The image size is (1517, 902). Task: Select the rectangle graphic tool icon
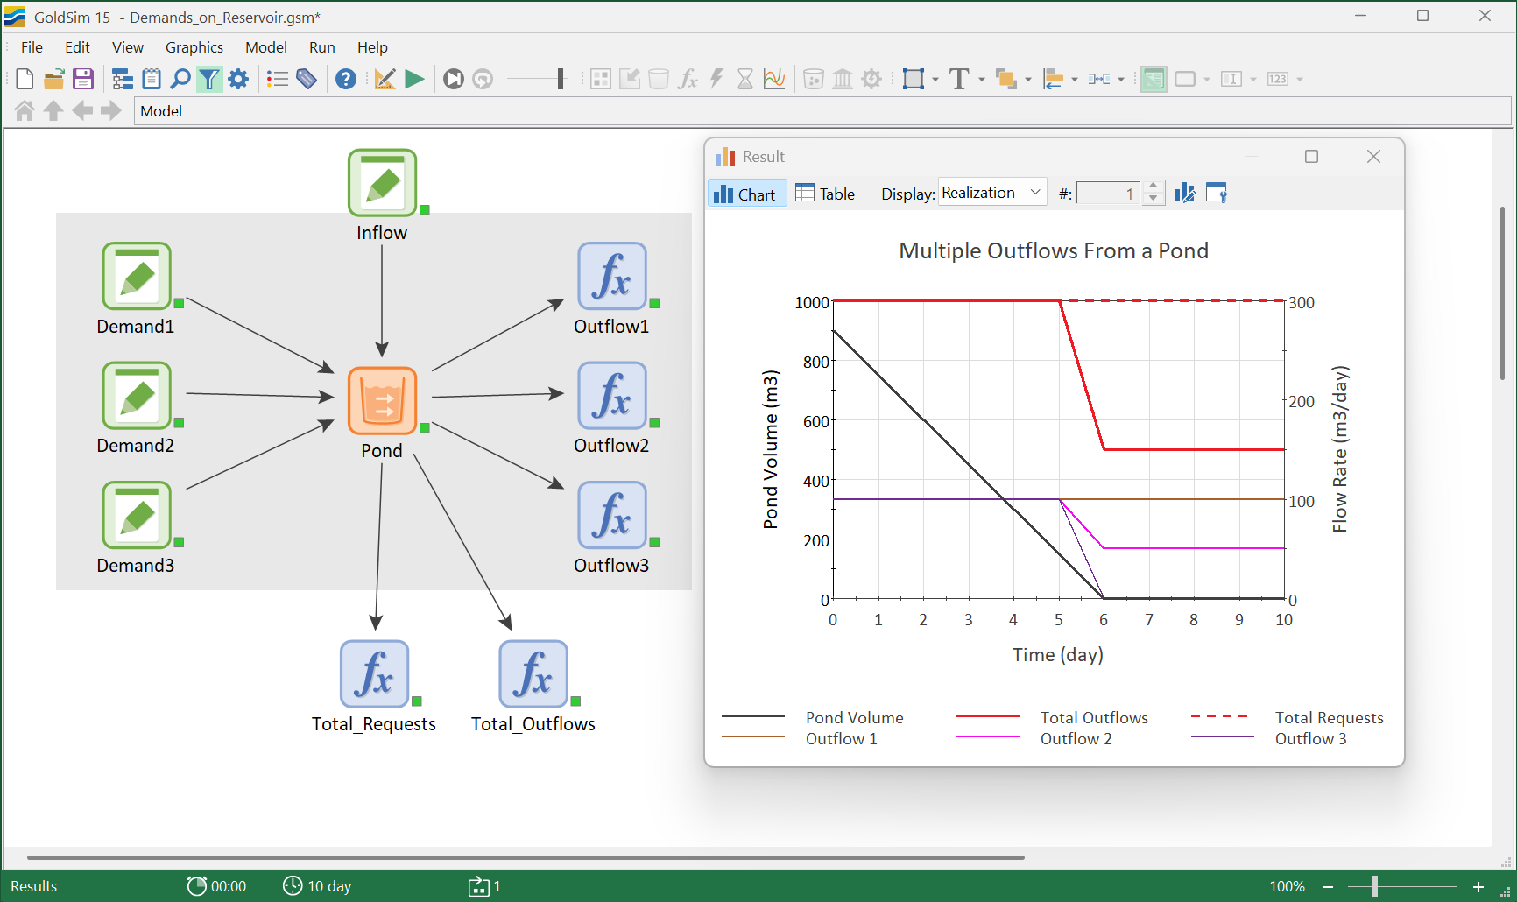click(914, 79)
